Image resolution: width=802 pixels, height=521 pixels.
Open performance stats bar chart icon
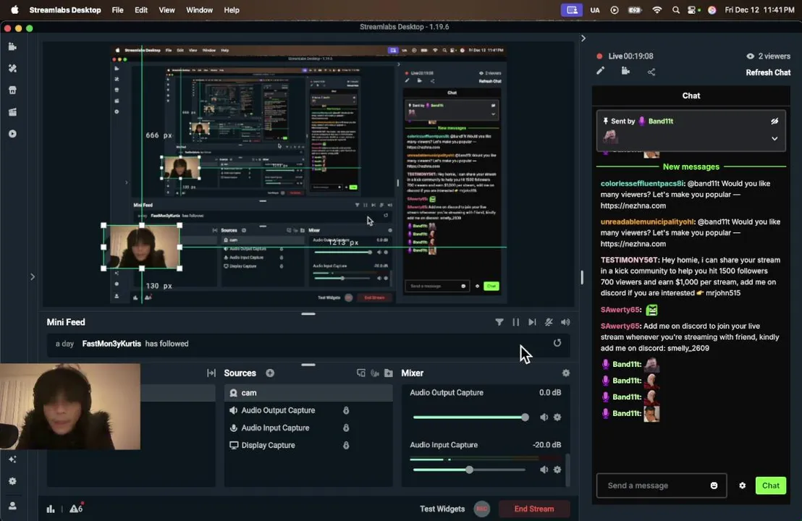point(51,509)
